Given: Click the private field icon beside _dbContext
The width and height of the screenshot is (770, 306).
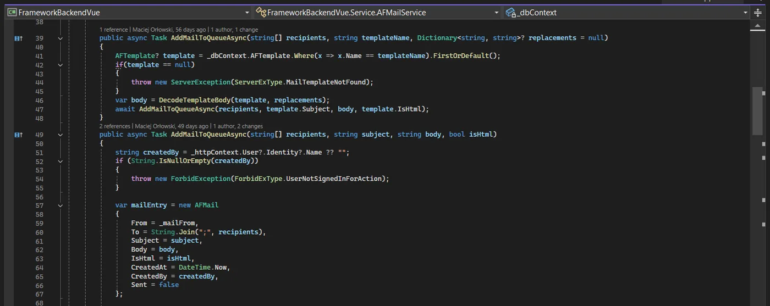Looking at the screenshot, I should [x=510, y=13].
